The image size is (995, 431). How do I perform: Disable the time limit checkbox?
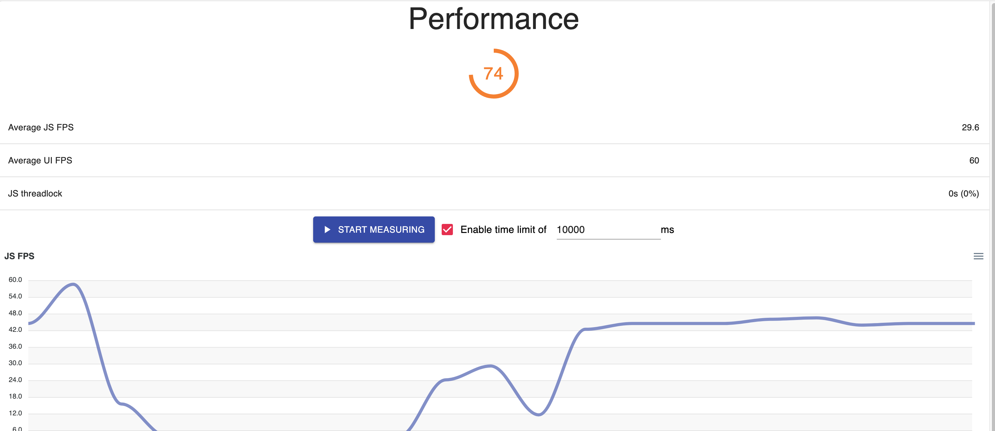[x=447, y=230]
